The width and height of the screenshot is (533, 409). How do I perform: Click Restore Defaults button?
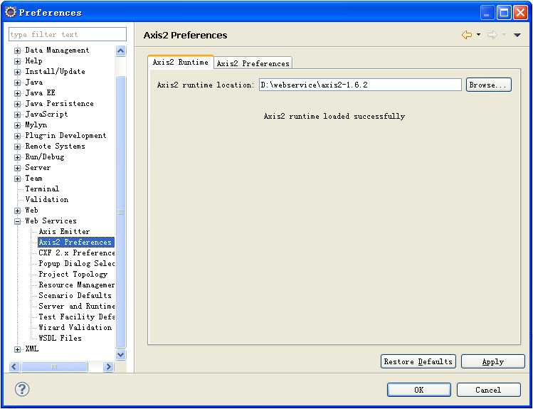[x=418, y=361]
